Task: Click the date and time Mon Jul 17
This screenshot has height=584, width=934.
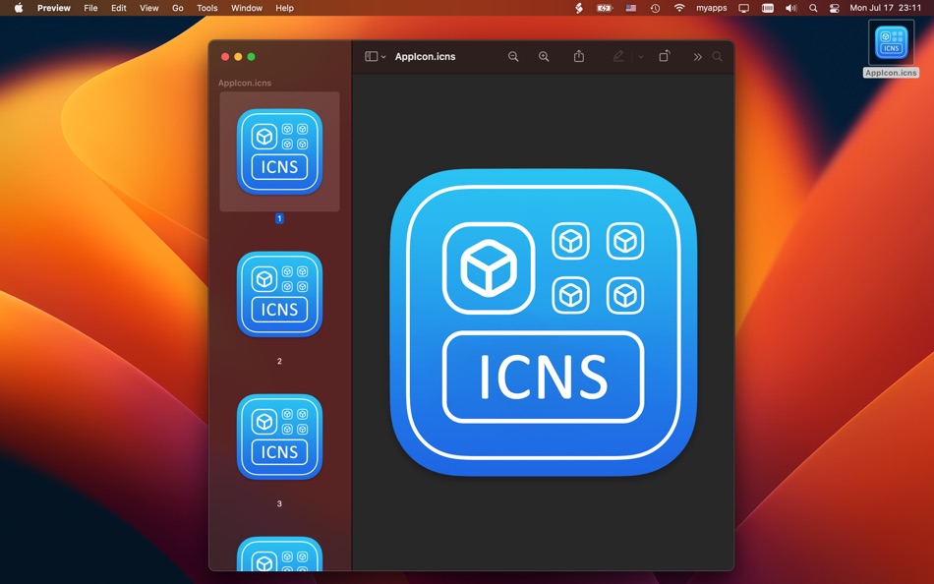Action: pos(885,8)
